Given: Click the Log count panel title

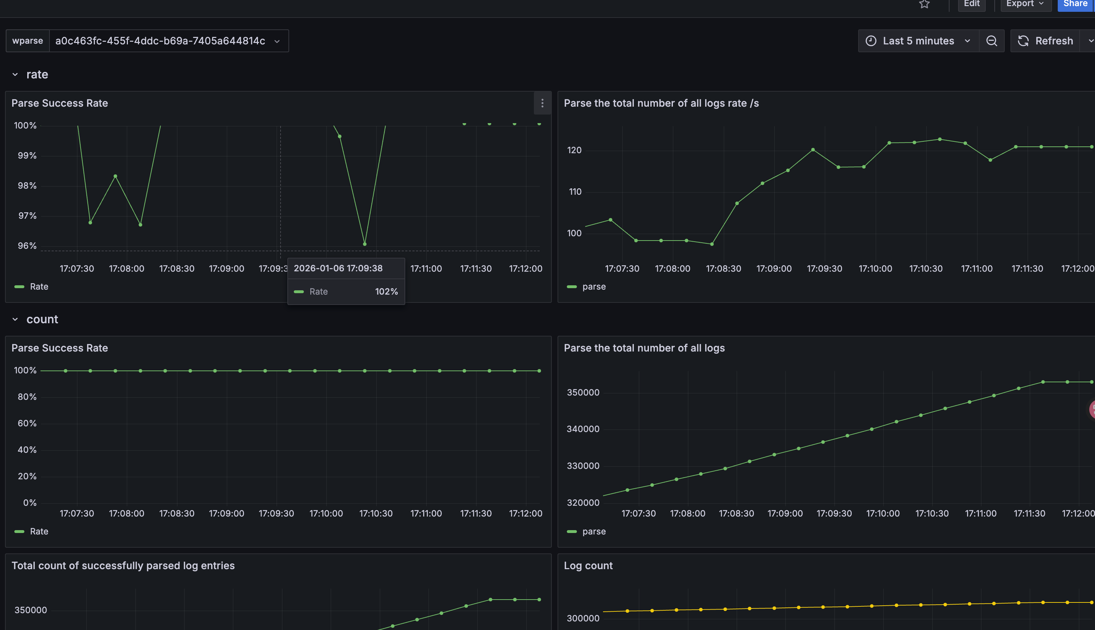Looking at the screenshot, I should tap(588, 566).
